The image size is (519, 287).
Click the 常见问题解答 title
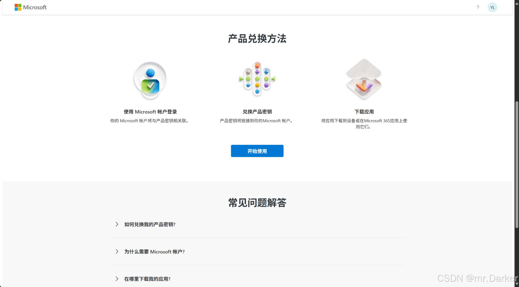click(x=257, y=203)
